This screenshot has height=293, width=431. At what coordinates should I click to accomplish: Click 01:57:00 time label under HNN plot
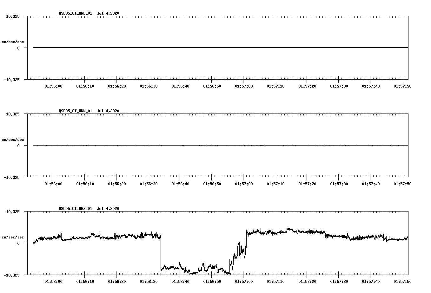[x=244, y=184]
